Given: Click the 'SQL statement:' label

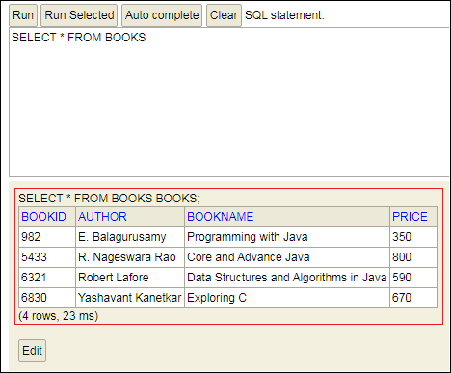Looking at the screenshot, I should 284,15.
